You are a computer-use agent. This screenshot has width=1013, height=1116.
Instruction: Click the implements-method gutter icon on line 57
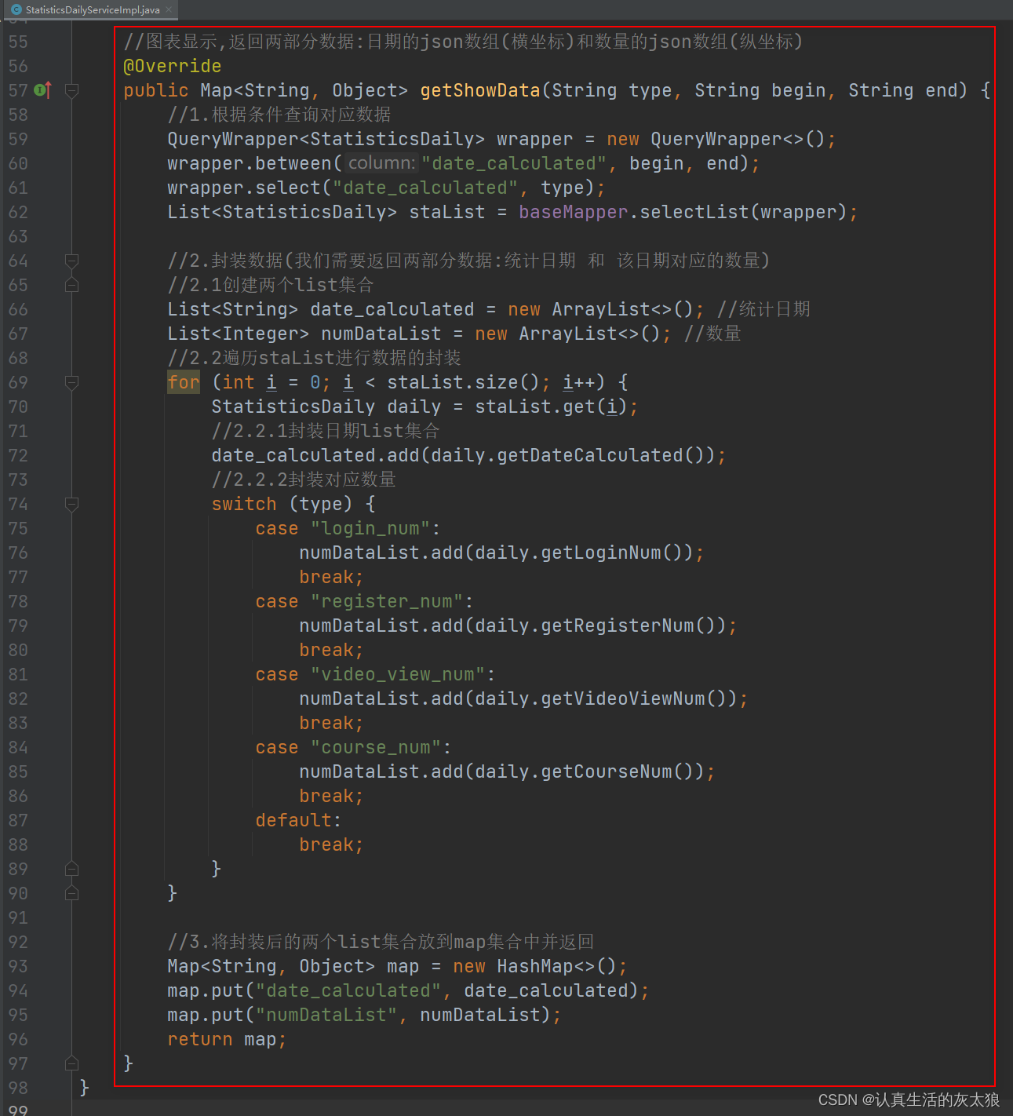point(43,90)
